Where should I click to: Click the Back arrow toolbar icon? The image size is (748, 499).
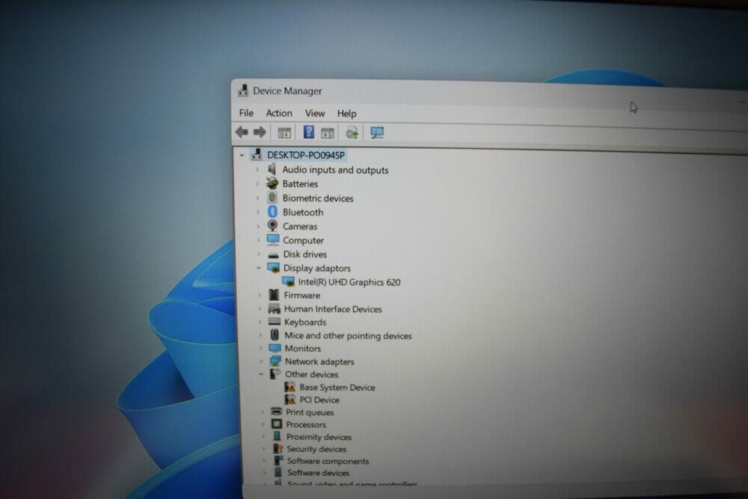pos(242,132)
